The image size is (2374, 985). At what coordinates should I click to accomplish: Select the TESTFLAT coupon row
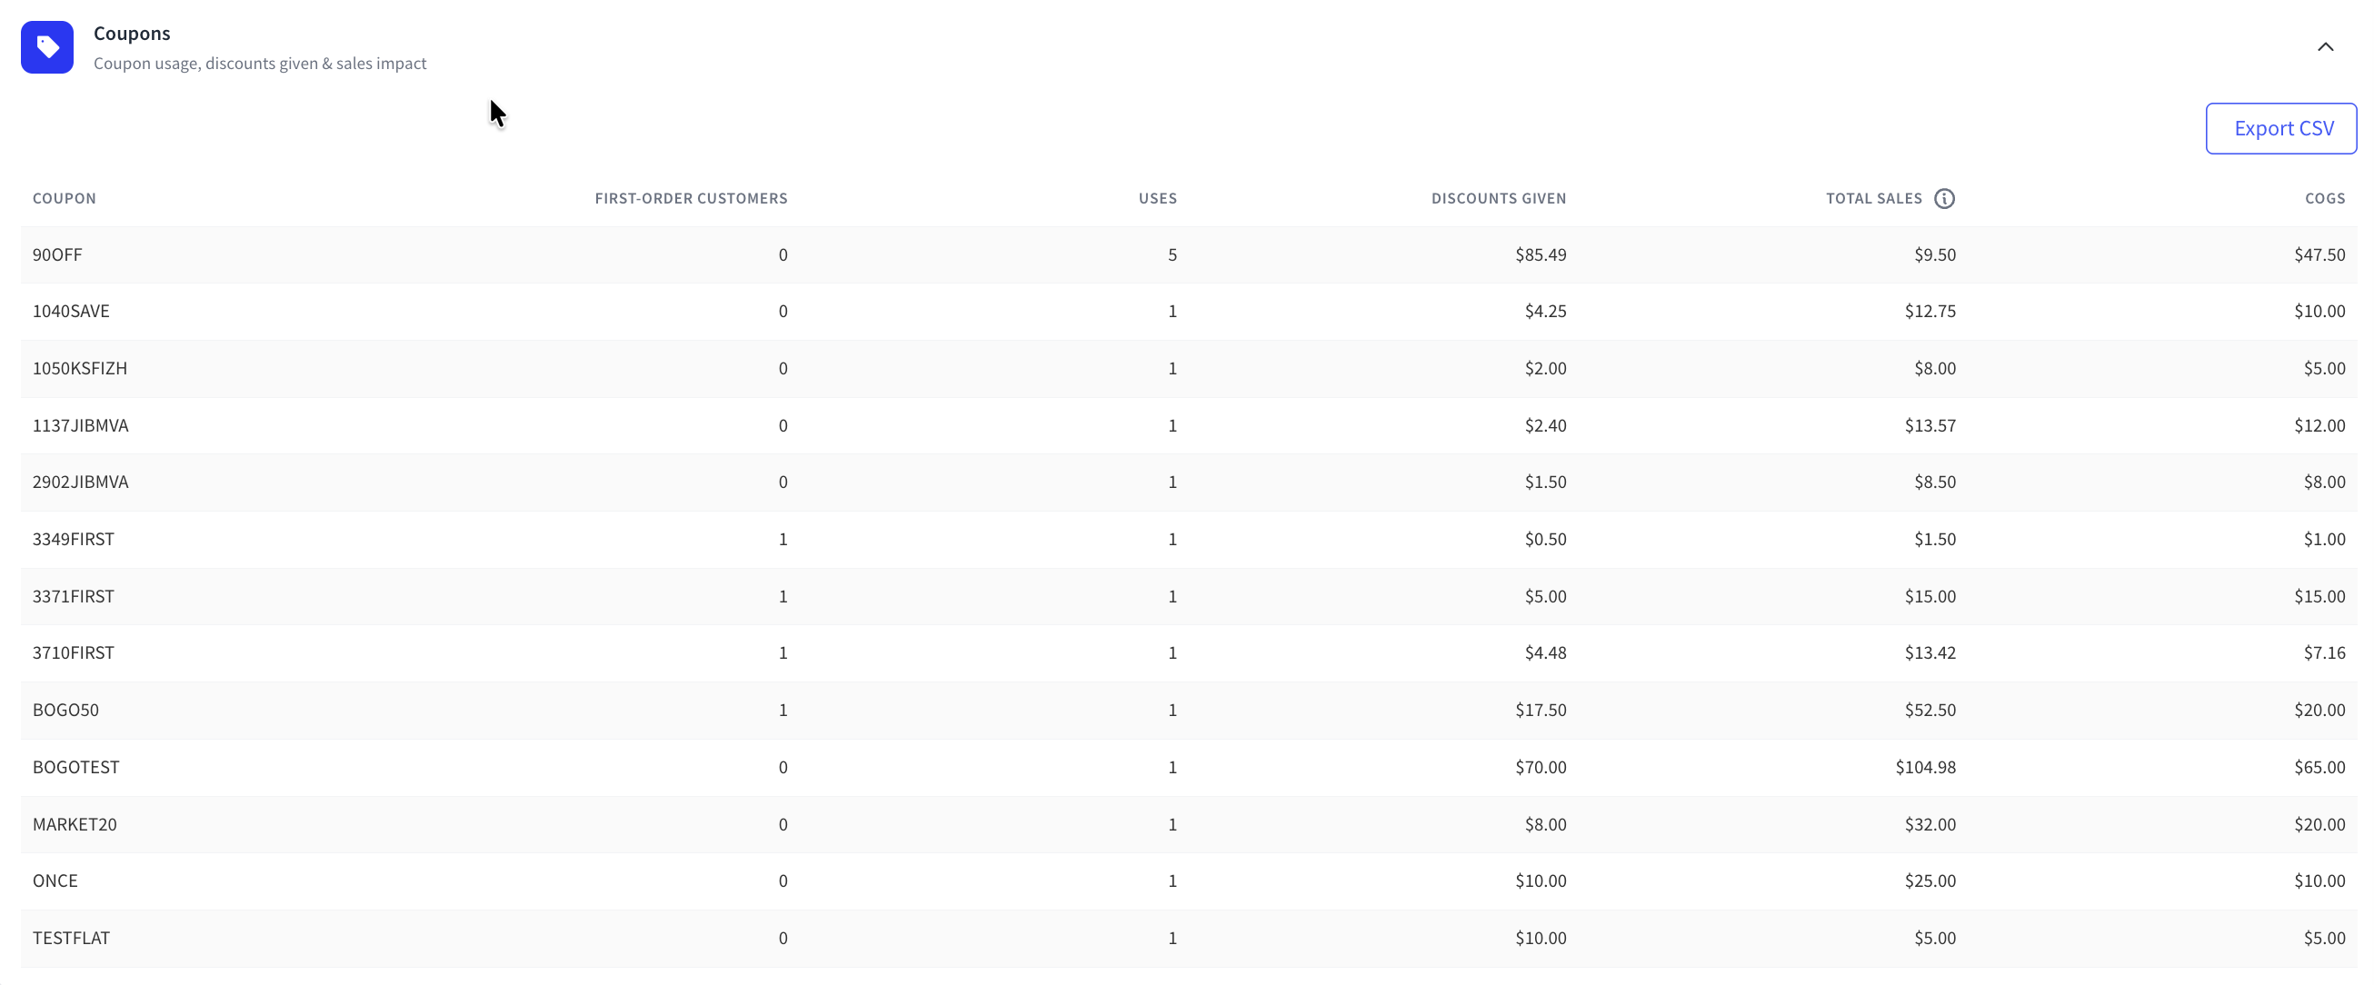(1189, 938)
